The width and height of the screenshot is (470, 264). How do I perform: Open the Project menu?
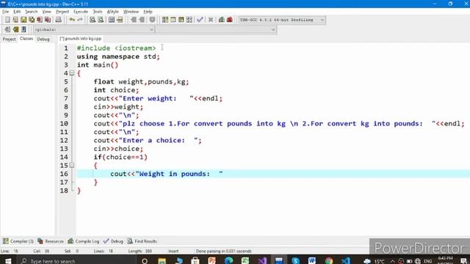click(62, 12)
